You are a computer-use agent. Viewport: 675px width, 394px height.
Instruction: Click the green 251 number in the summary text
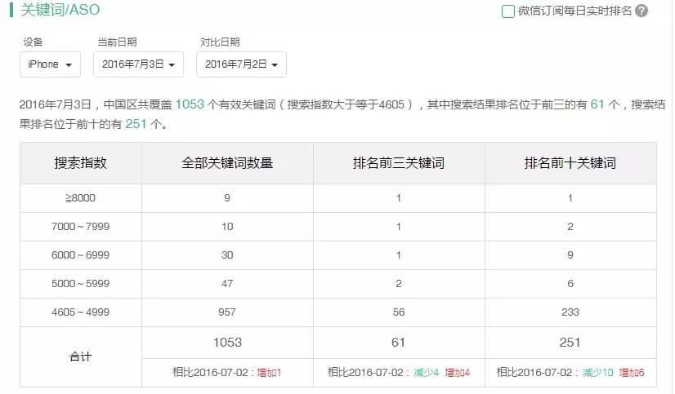click(136, 124)
